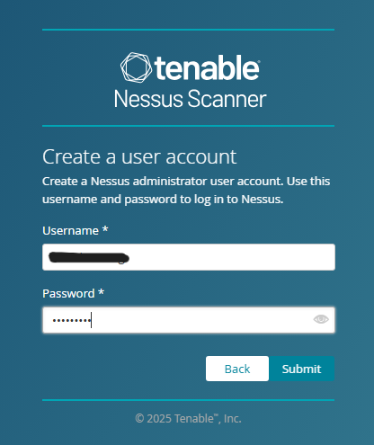Click the 2025 Tenable copyright footer
Viewport: 374px width, 445px height.
click(188, 418)
